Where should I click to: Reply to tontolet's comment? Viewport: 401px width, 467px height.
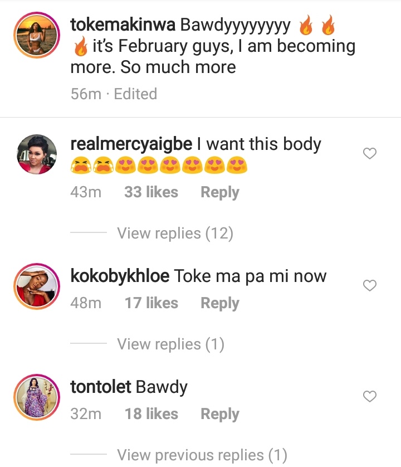point(219,414)
